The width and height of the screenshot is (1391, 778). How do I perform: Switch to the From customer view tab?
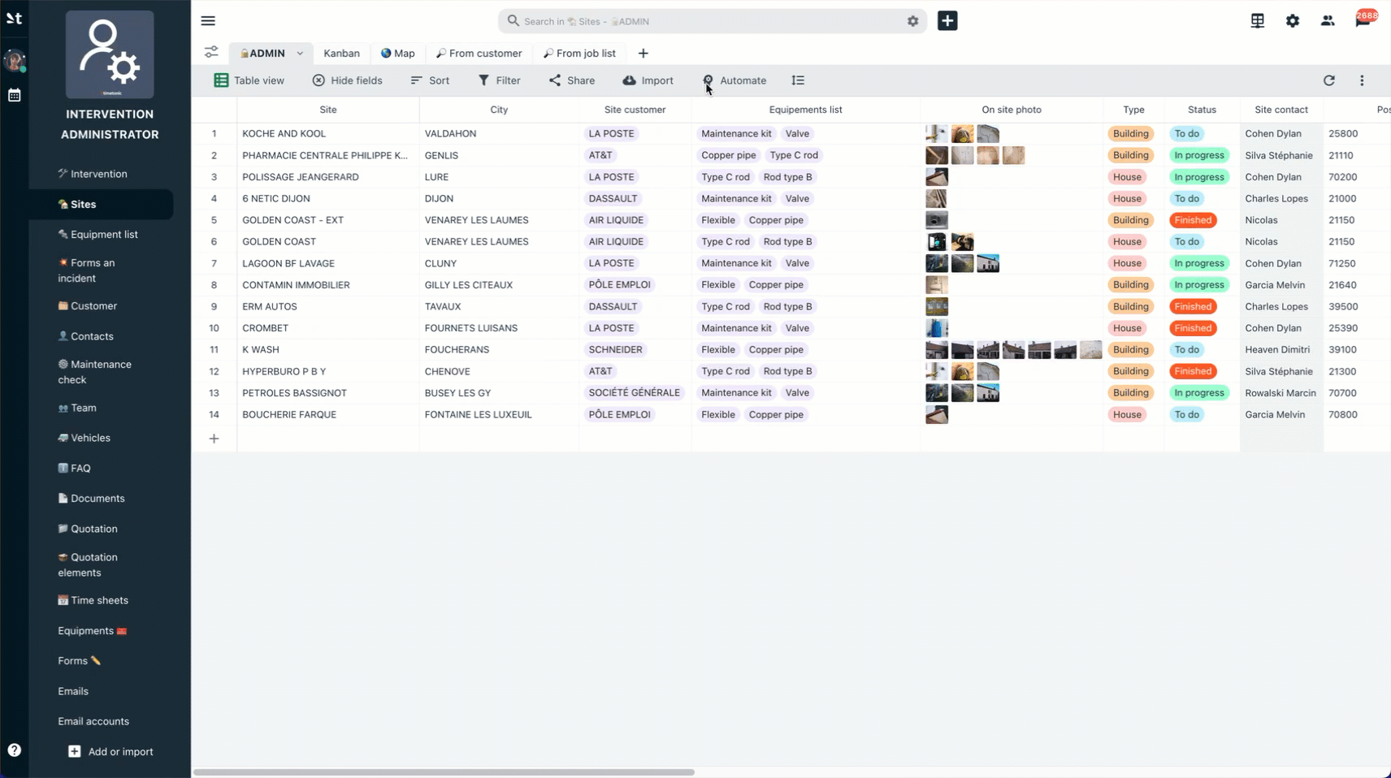pyautogui.click(x=479, y=54)
